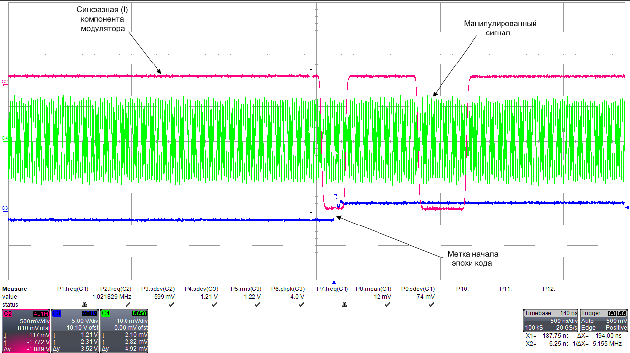This screenshot has height=353, width=630.
Task: Click the P1 warning status icon
Action: click(84, 305)
